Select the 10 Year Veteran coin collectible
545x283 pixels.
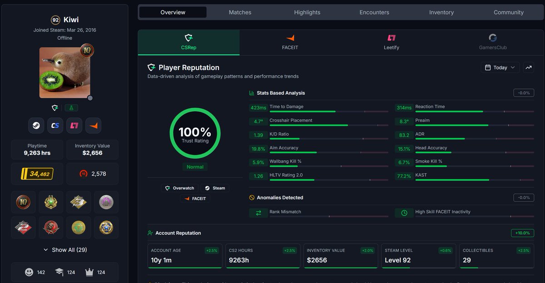24,202
